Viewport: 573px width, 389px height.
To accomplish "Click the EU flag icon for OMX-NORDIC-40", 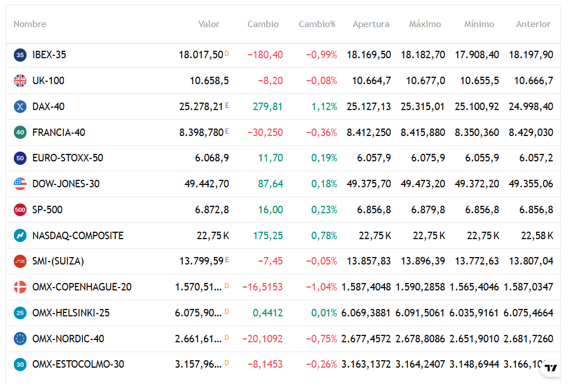I will (x=20, y=339).
